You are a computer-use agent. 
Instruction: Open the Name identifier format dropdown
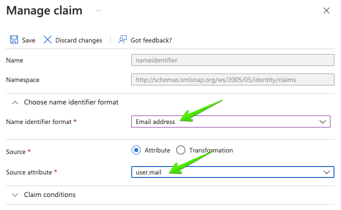point(231,121)
